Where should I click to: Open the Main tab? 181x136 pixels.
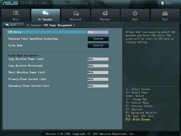(x=16, y=15)
